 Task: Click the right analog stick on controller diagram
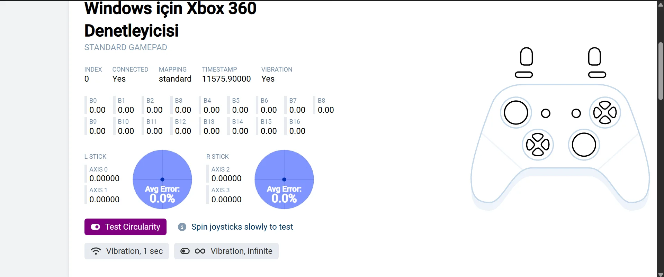(584, 145)
